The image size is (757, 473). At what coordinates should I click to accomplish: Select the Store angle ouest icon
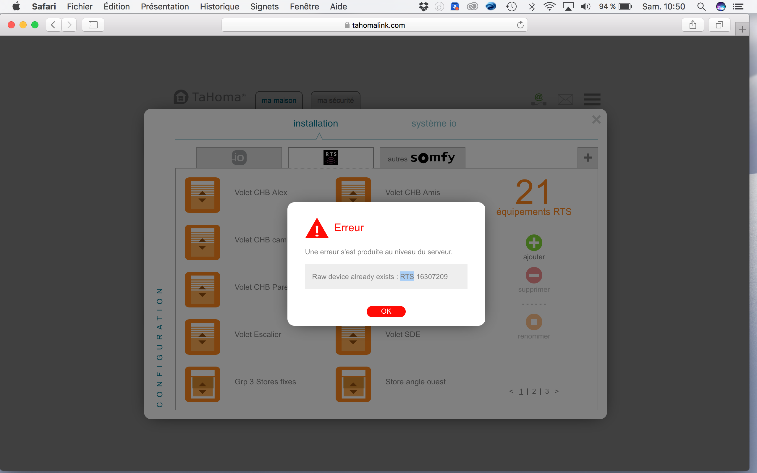(x=353, y=384)
